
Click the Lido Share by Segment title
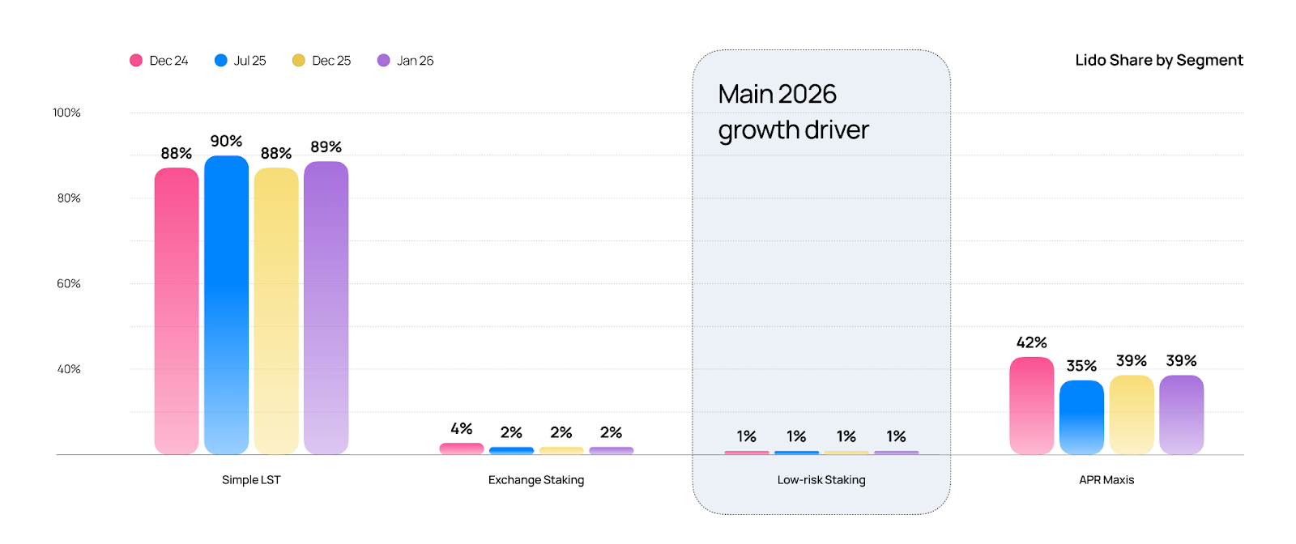(1159, 61)
